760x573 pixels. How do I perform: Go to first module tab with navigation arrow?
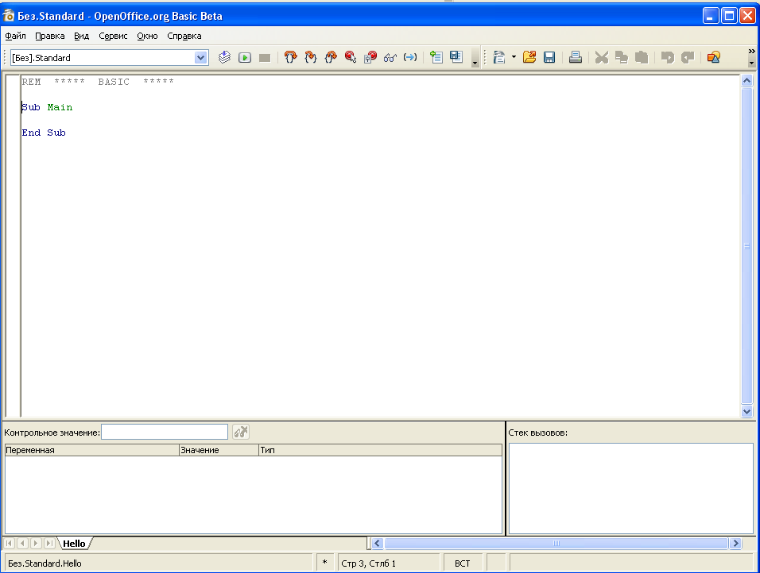10,544
